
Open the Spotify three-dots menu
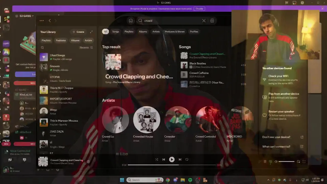tap(42, 21)
